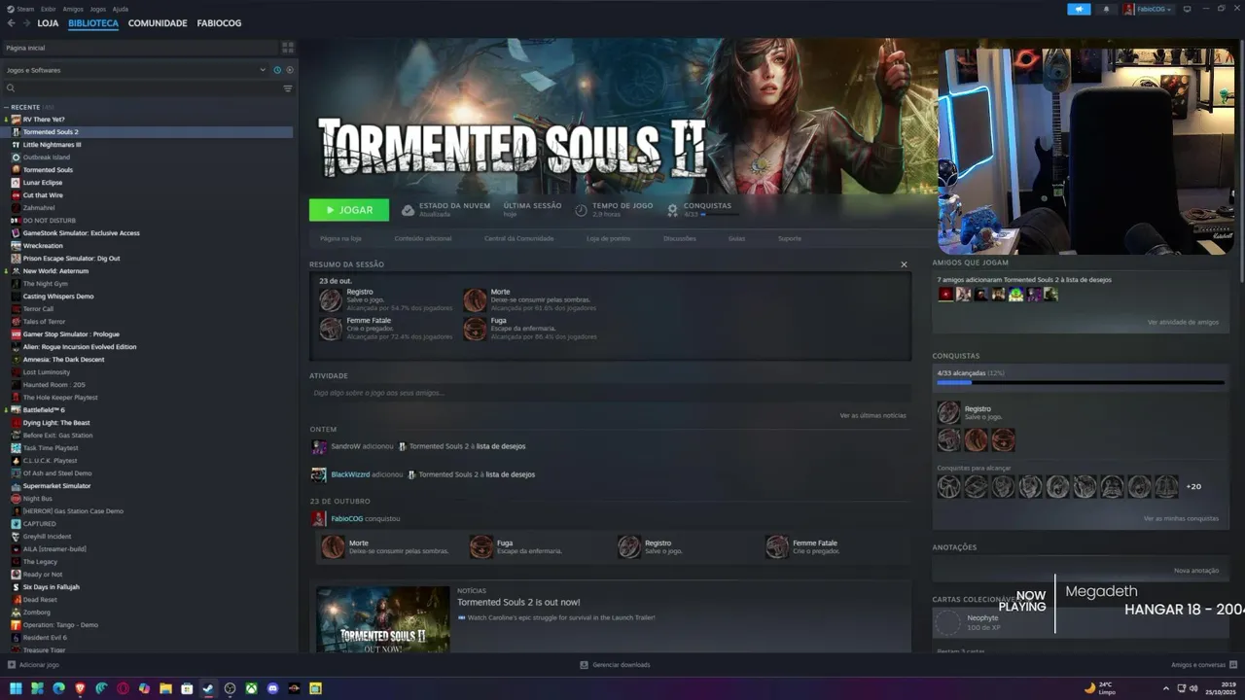Open Ver as minhas conquistas link
This screenshot has width=1245, height=700.
pos(1181,518)
